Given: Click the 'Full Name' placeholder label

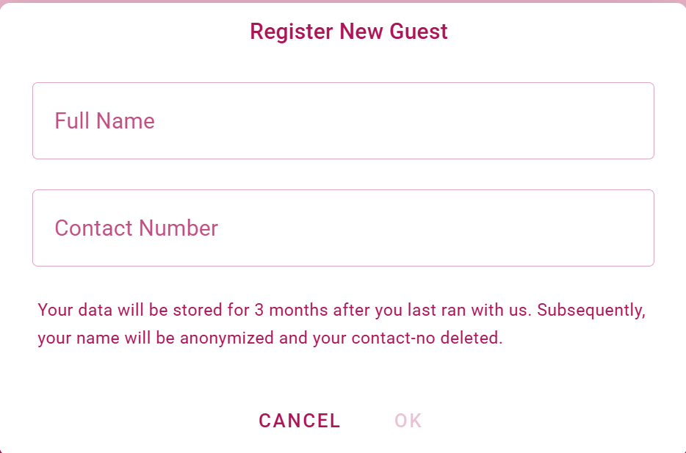Looking at the screenshot, I should 104,121.
